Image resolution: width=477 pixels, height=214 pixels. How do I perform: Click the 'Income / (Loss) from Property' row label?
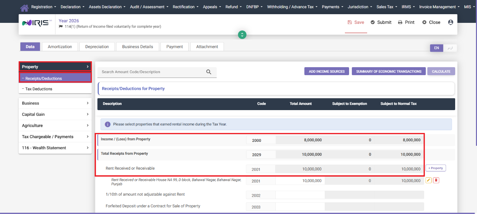pos(125,139)
